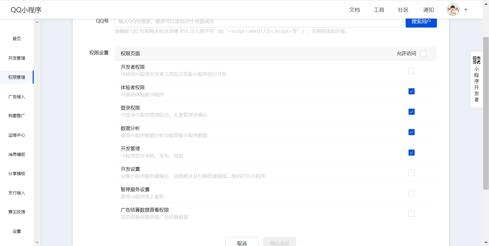This screenshot has width=489, height=246.
Task: Click description 小程序提交审核、发布、回退
Action: click(152, 156)
